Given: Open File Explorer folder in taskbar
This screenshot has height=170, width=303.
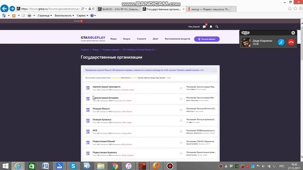Looking at the screenshot, I should point(101,166).
